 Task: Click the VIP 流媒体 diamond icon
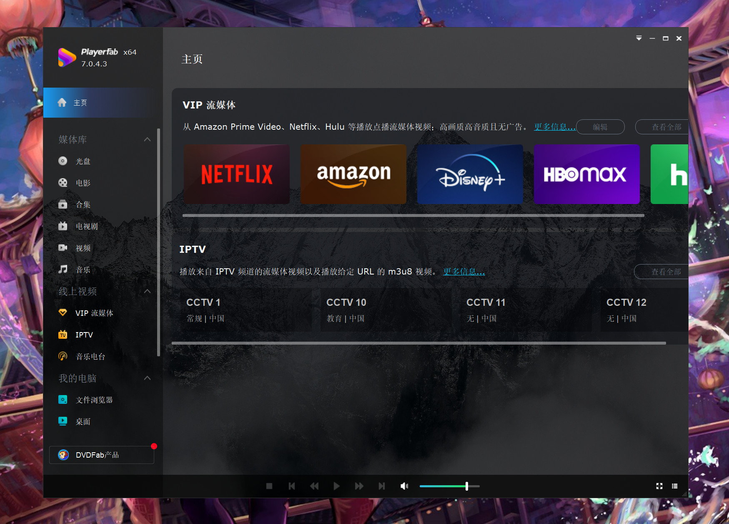click(63, 312)
